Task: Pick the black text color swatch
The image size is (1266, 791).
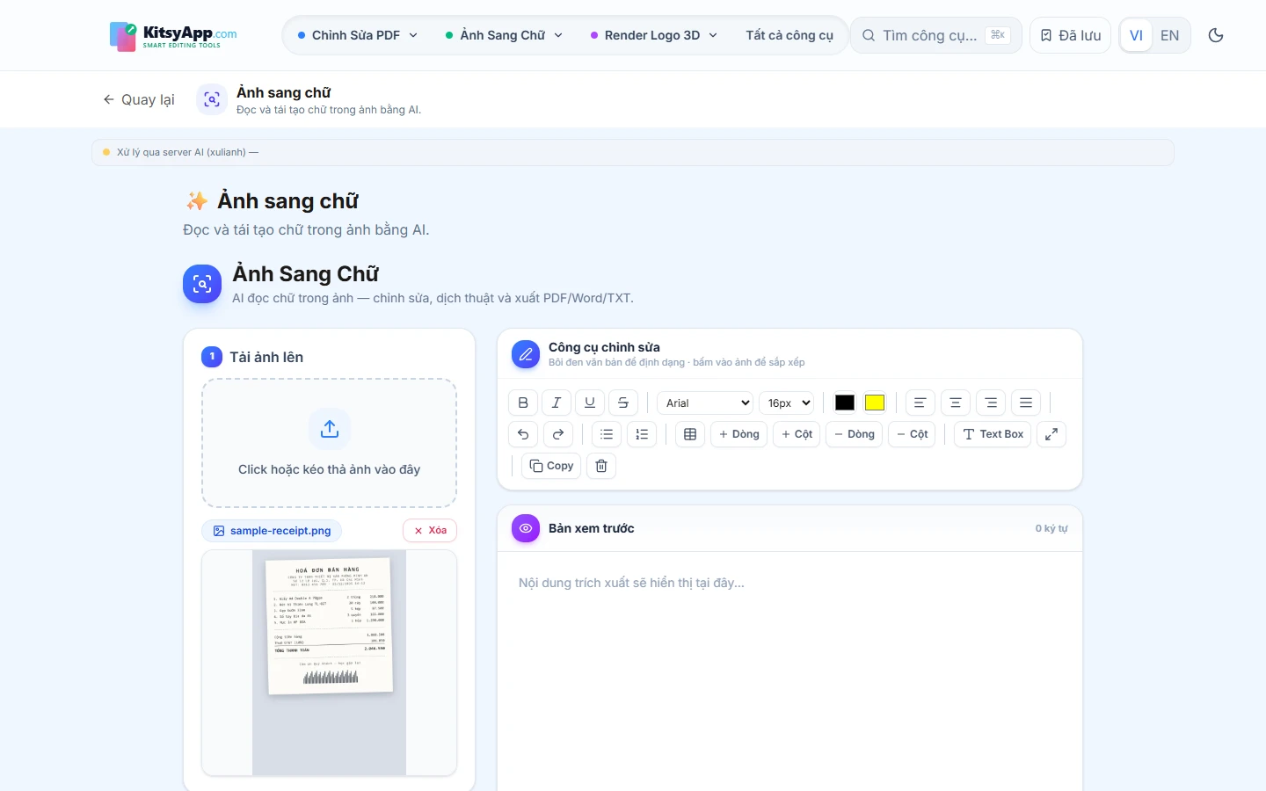Action: [845, 403]
